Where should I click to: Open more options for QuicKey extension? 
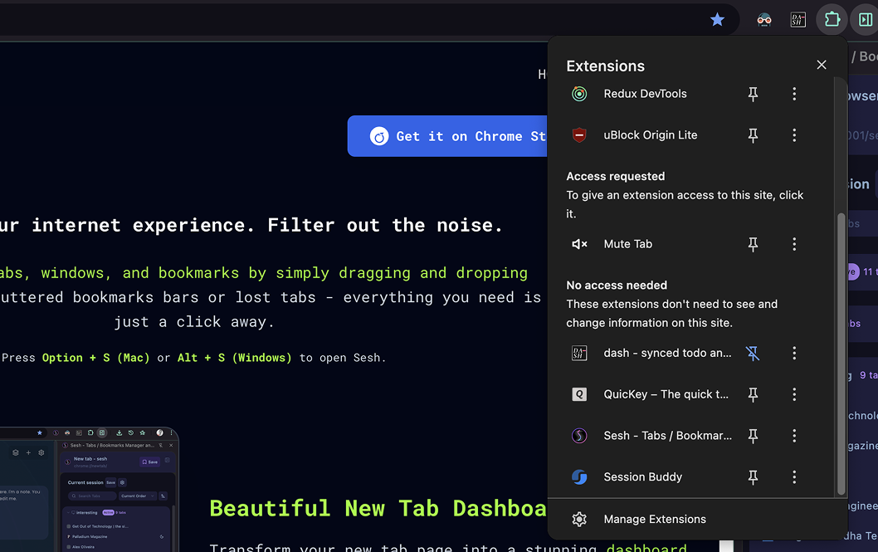coord(794,395)
